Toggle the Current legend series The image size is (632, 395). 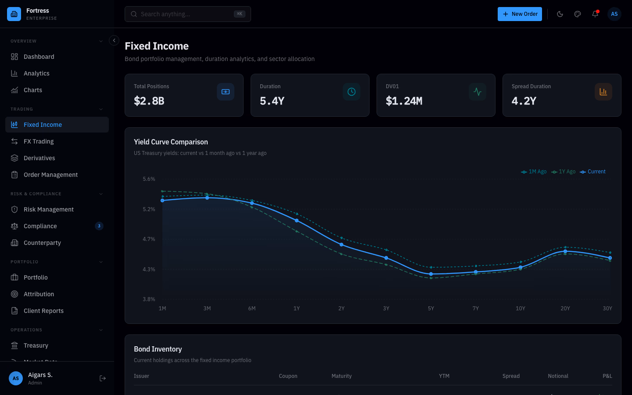coord(592,172)
